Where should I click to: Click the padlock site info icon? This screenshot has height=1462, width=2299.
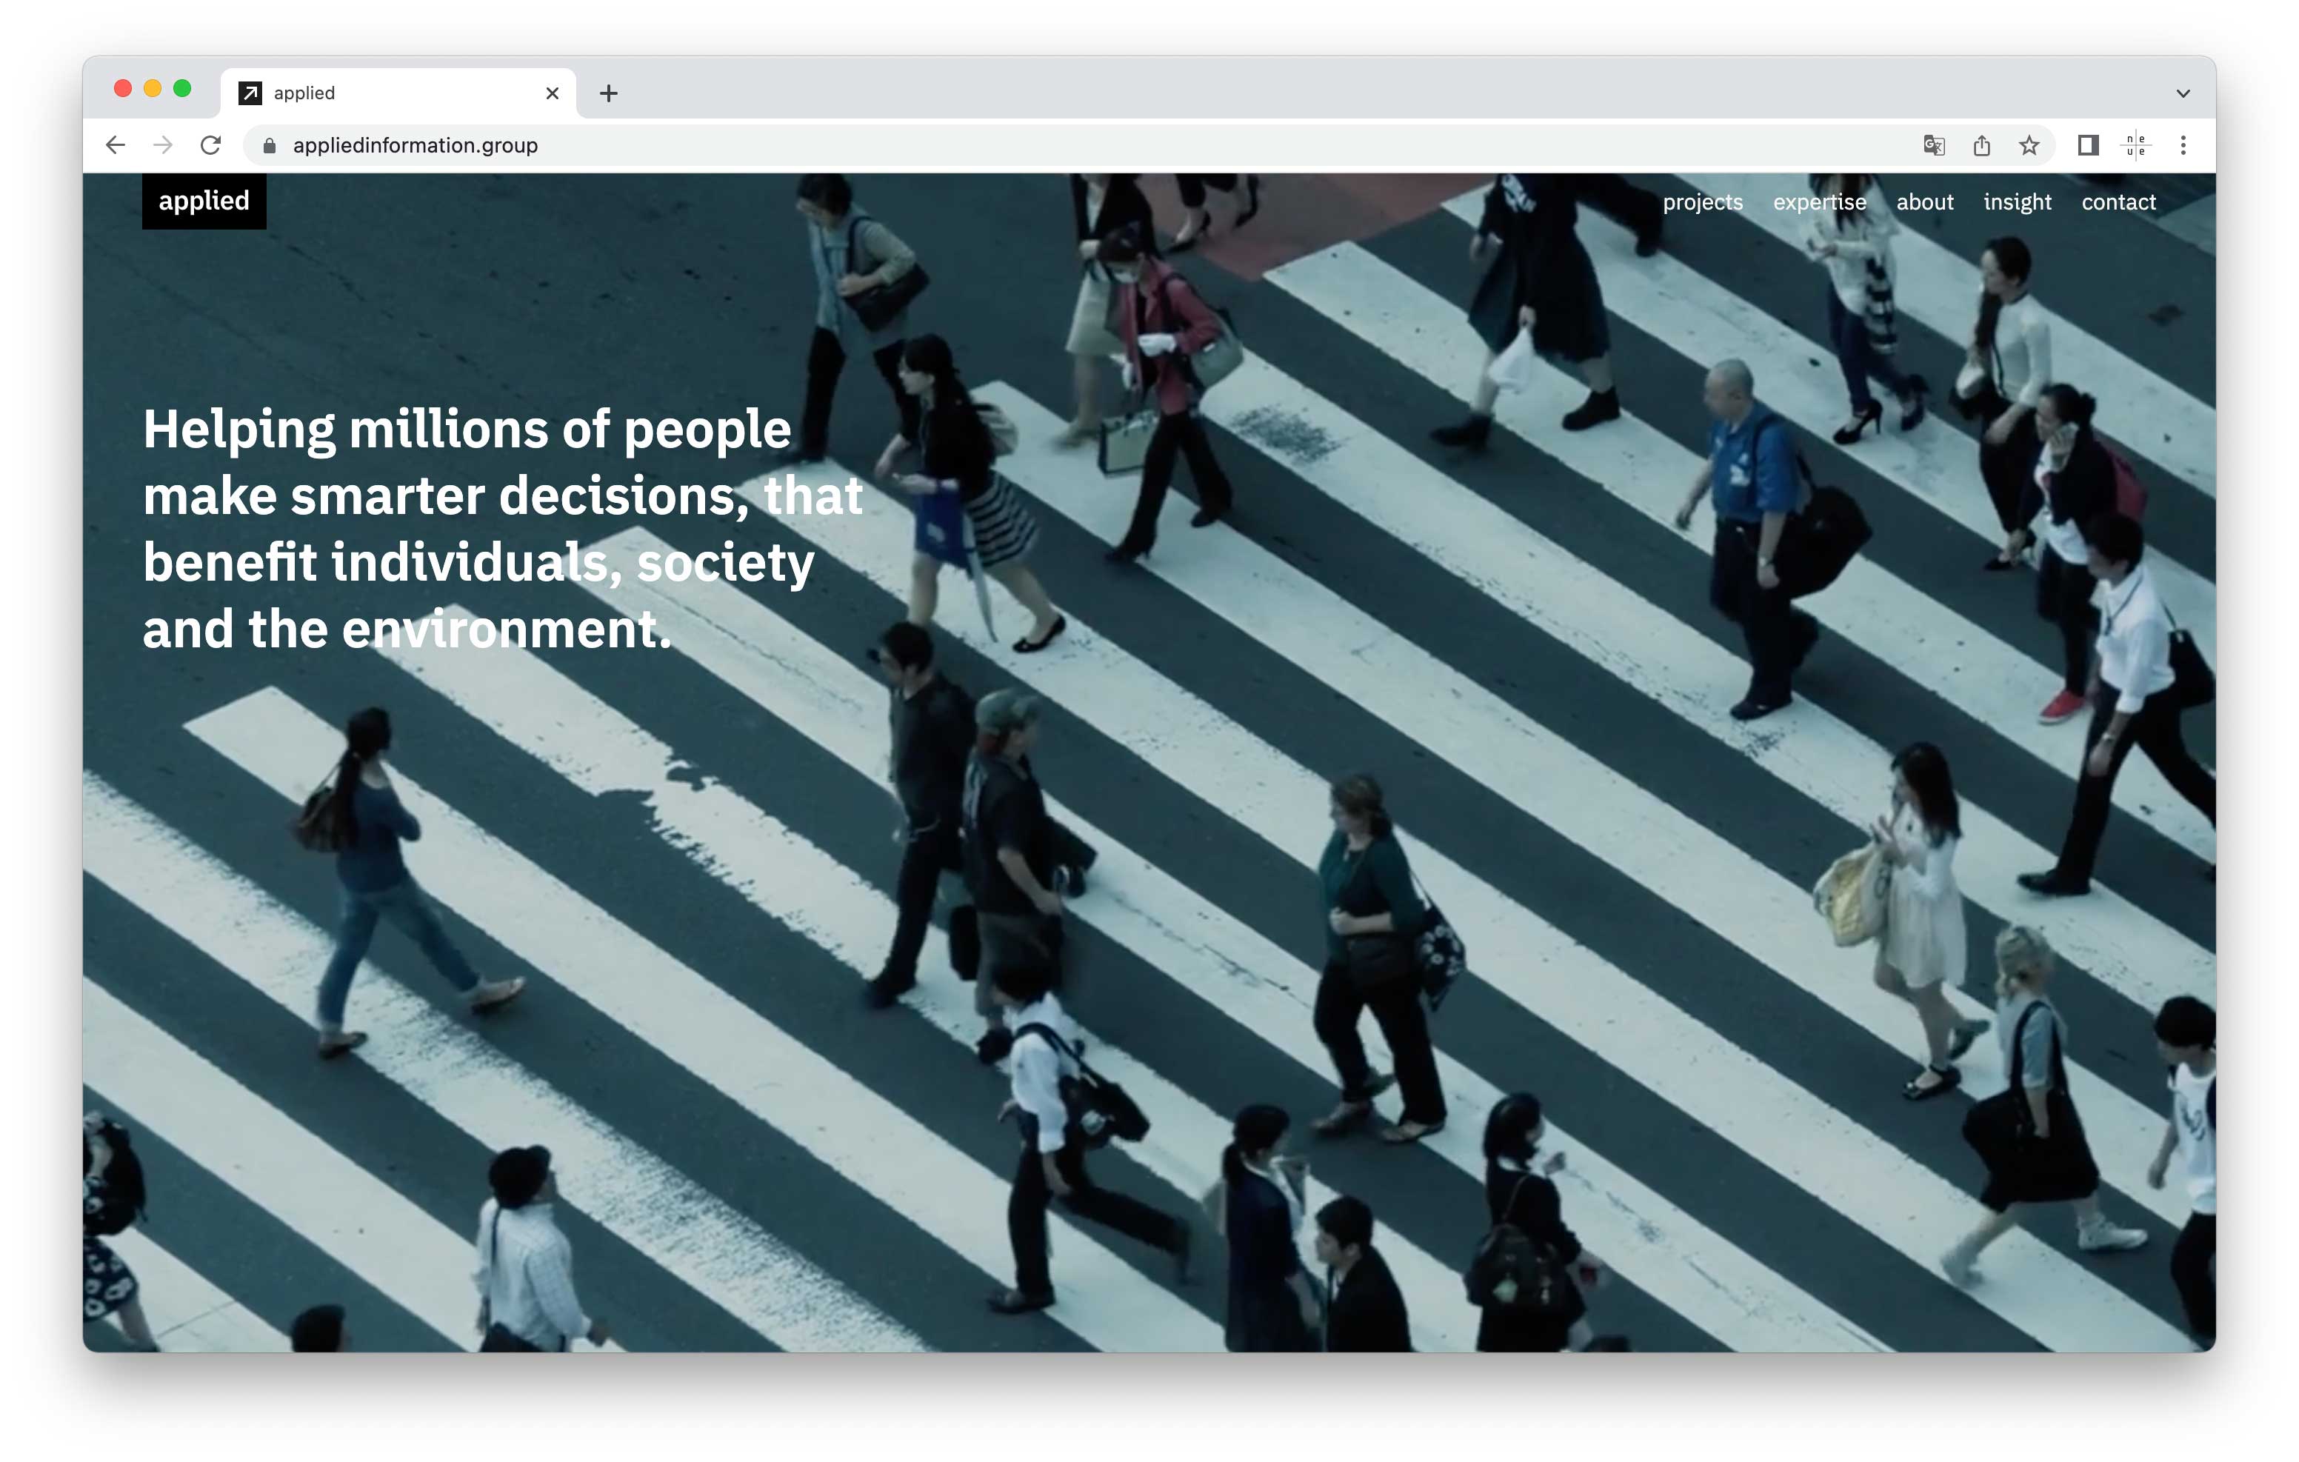pos(270,145)
